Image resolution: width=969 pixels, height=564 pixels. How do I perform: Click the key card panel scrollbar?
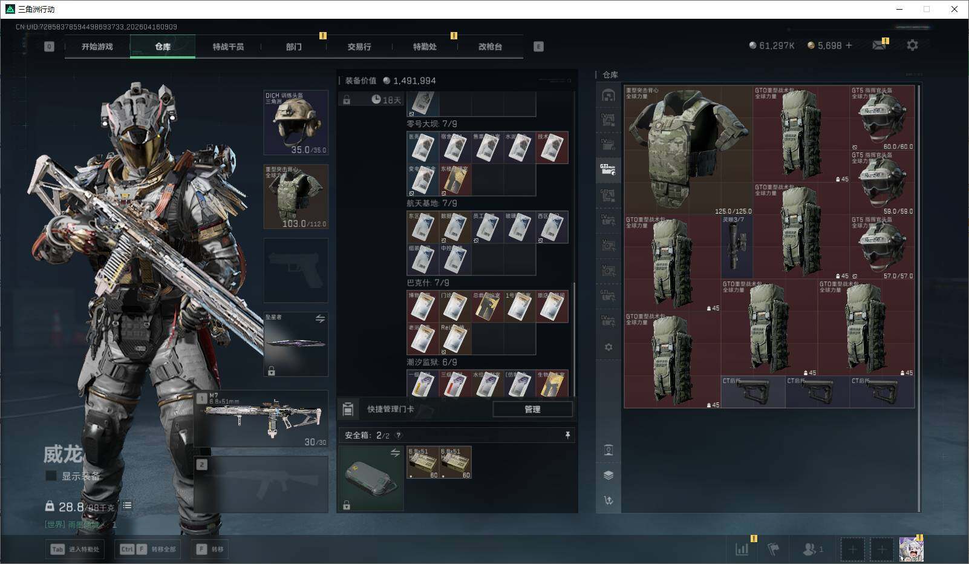tap(574, 339)
